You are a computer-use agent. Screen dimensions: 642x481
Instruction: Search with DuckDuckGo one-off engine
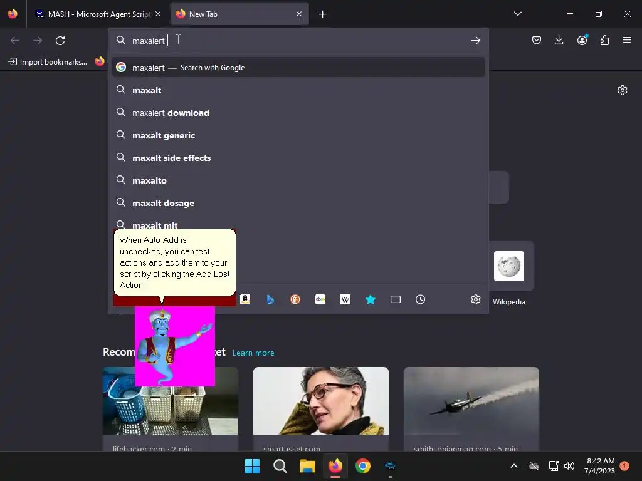[295, 299]
